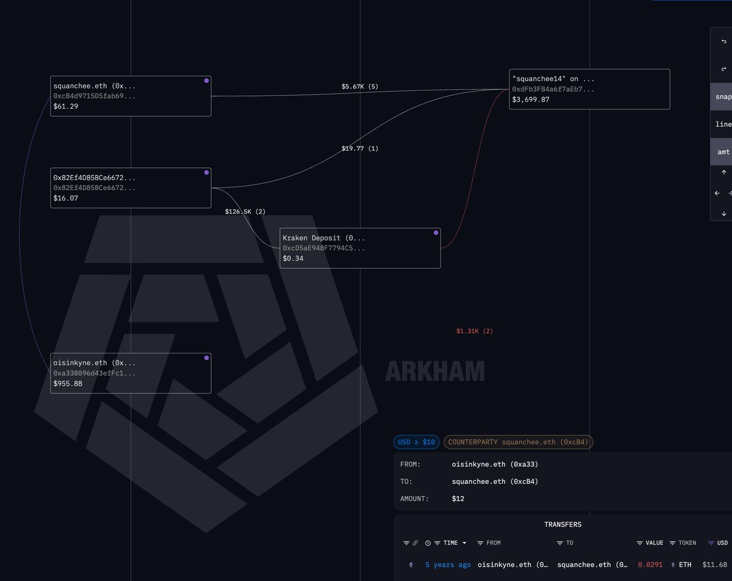
Task: Click the Ethereum chain icon in transfer row
Action: pyautogui.click(x=411, y=565)
